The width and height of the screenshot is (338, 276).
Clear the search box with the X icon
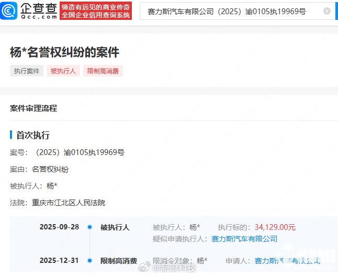(327, 11)
